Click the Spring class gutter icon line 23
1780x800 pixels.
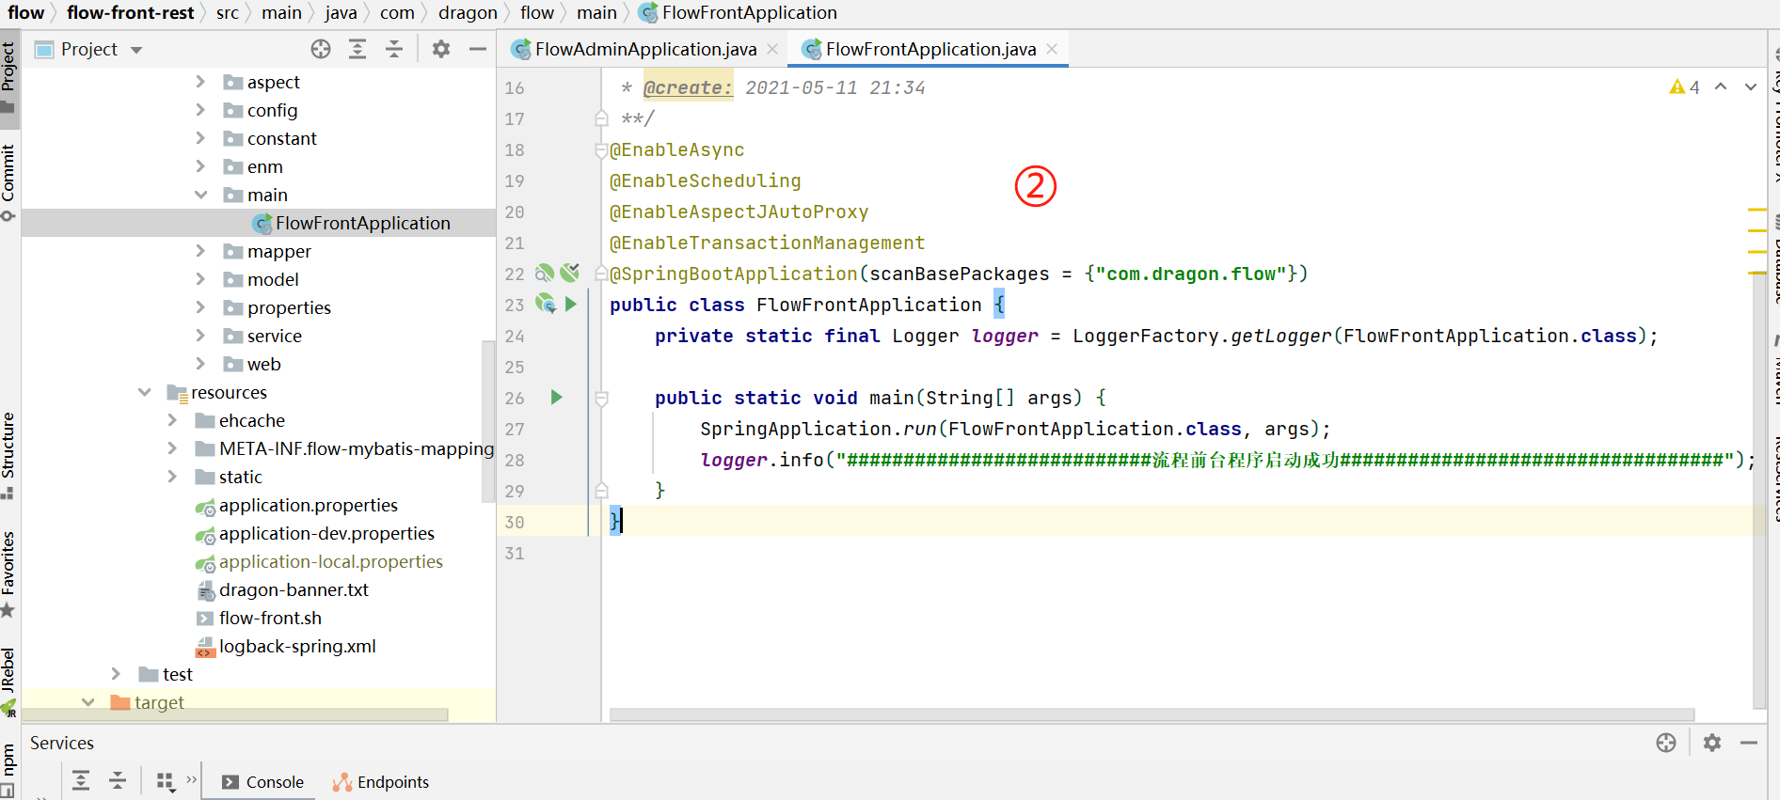(546, 305)
